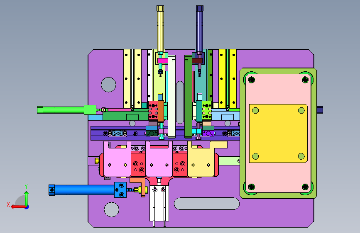This screenshot has height=233, width=360.
Task: Select the red valve block with black holes
Action: click(x=153, y=111)
